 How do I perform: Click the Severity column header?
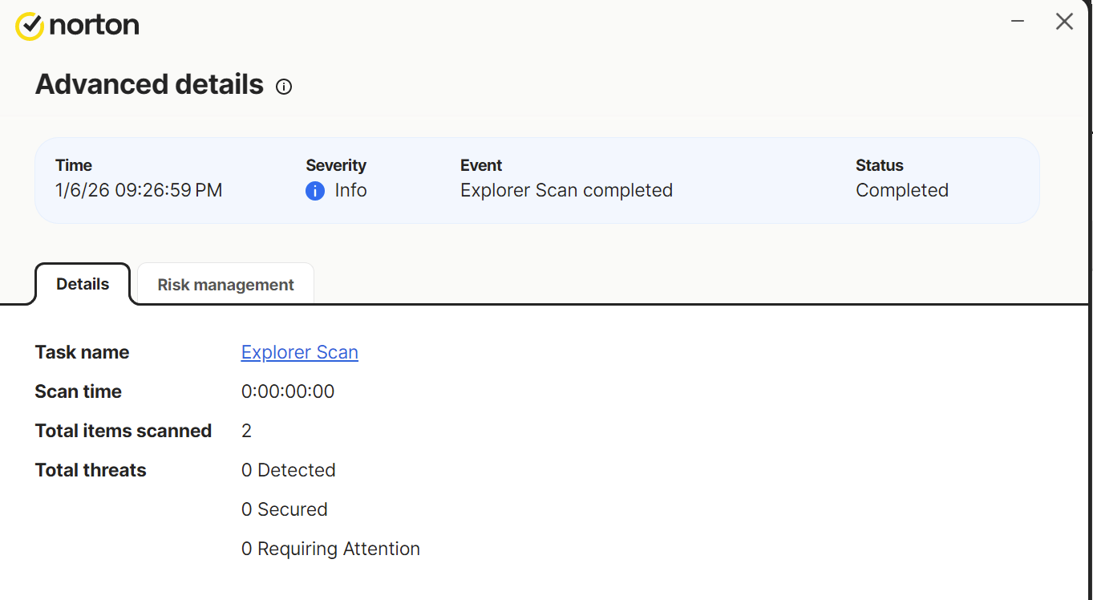335,165
